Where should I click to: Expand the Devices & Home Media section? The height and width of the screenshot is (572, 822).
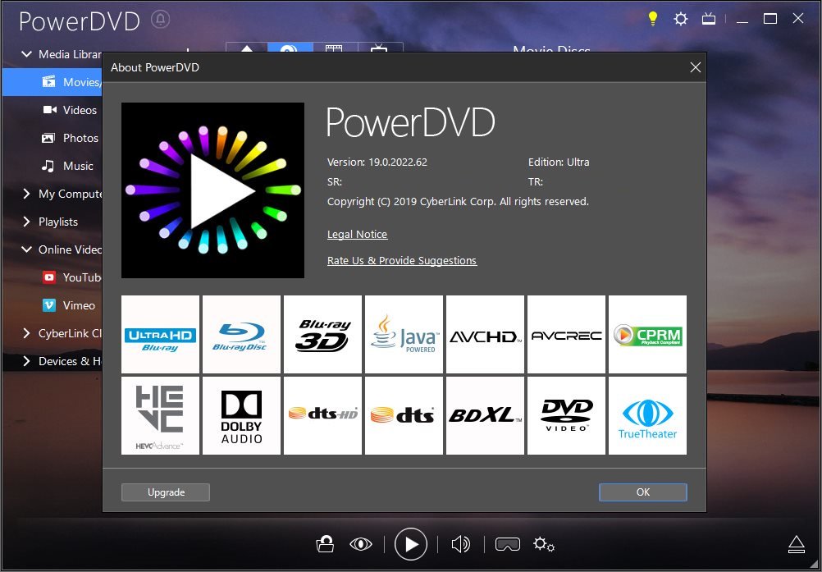[x=26, y=361]
